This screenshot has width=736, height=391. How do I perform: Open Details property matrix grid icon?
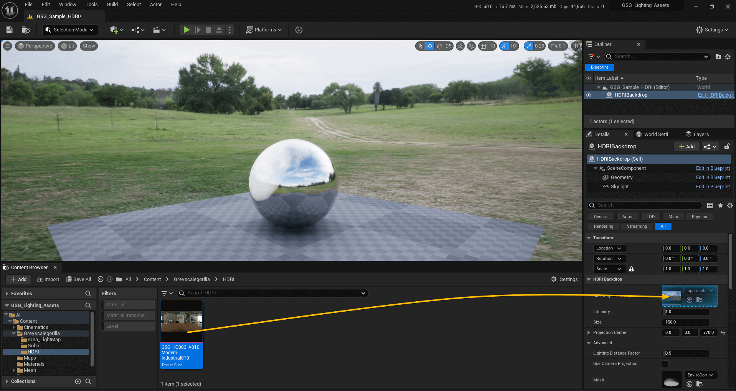pyautogui.click(x=710, y=205)
